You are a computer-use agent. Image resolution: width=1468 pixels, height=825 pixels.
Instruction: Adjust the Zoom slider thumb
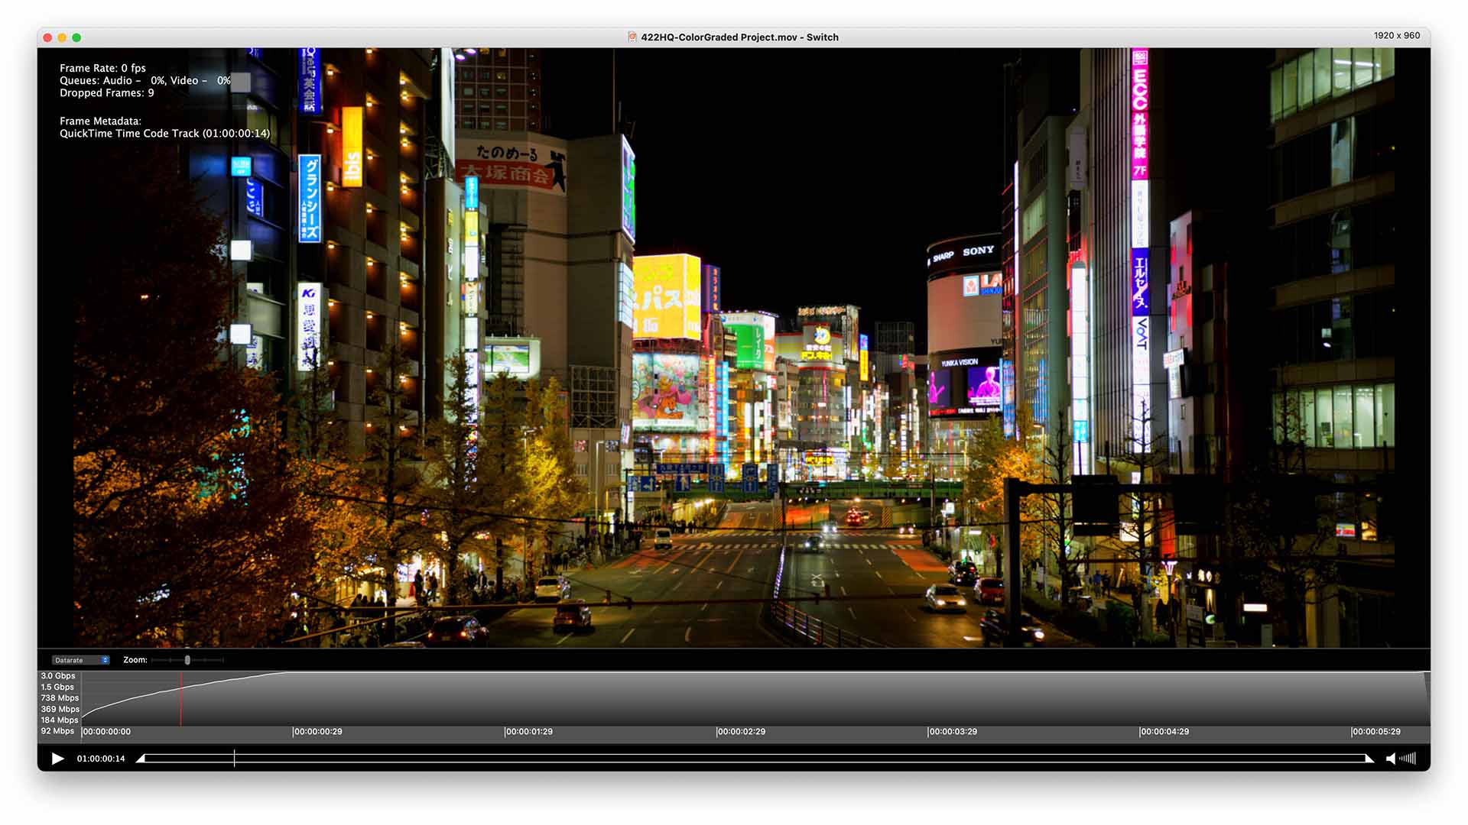point(187,659)
